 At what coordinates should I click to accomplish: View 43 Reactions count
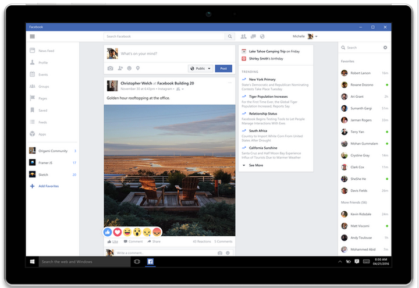tap(202, 241)
